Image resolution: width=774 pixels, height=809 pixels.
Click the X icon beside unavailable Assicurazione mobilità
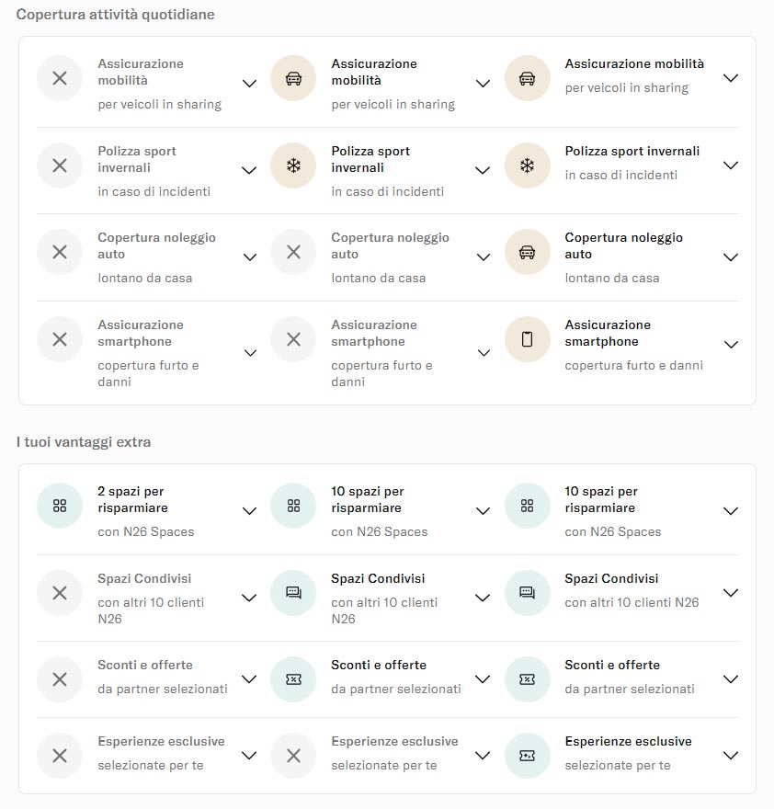(x=60, y=78)
